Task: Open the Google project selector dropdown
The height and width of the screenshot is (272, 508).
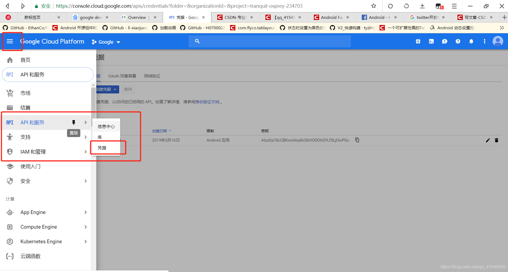Action: [x=106, y=42]
